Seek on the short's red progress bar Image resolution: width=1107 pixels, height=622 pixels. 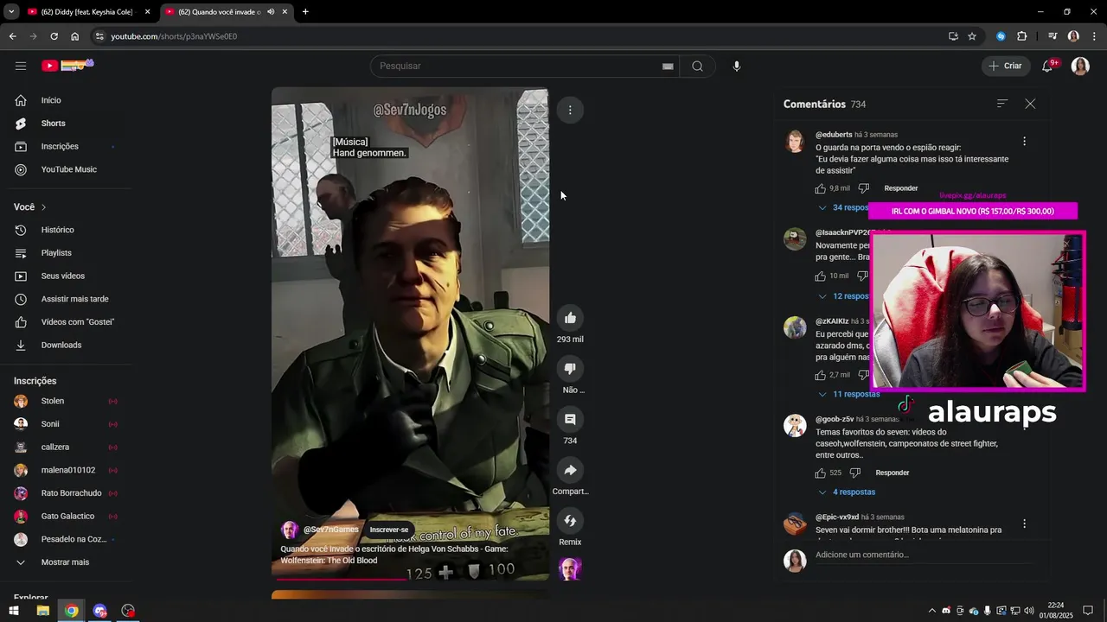tap(410, 579)
